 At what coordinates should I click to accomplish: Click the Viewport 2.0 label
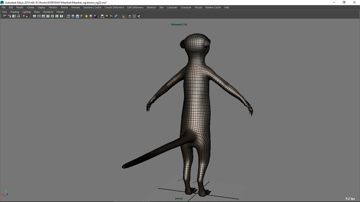[179, 25]
